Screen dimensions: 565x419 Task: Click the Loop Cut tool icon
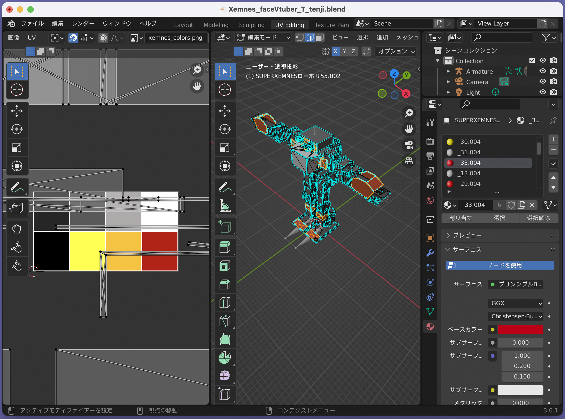pos(225,303)
